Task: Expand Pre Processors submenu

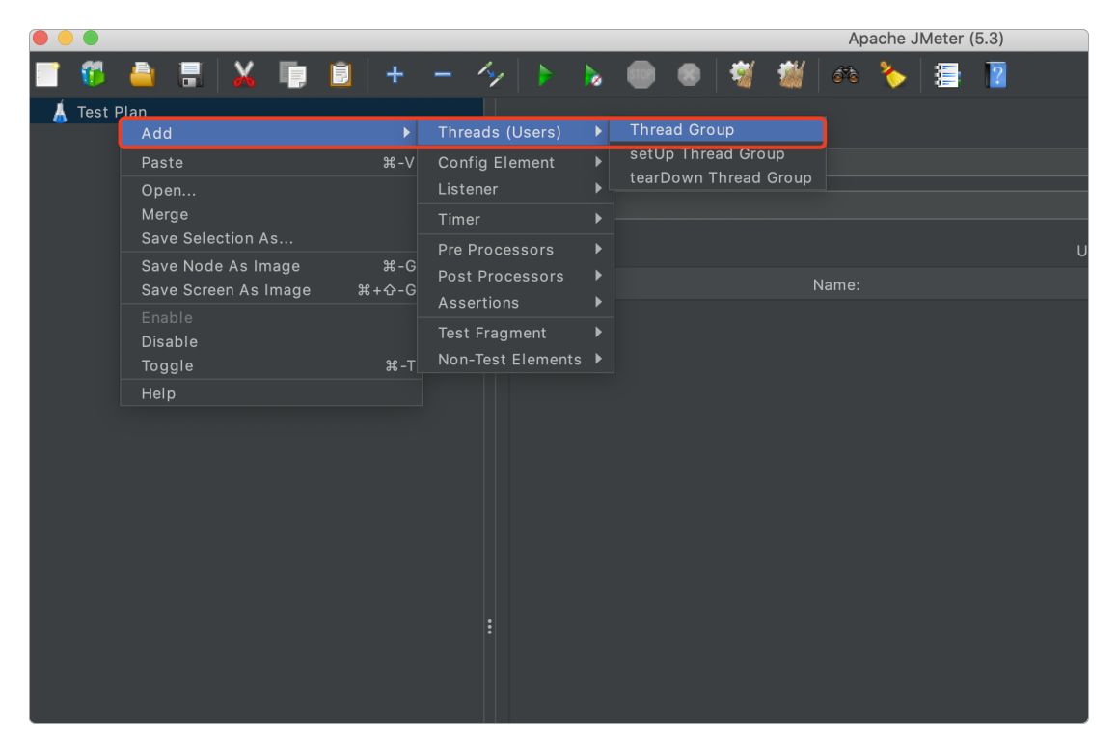Action: click(x=515, y=250)
